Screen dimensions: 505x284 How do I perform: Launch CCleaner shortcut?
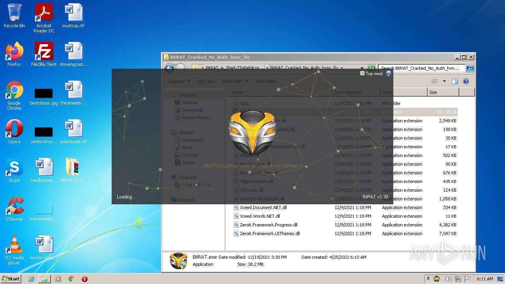point(14,209)
